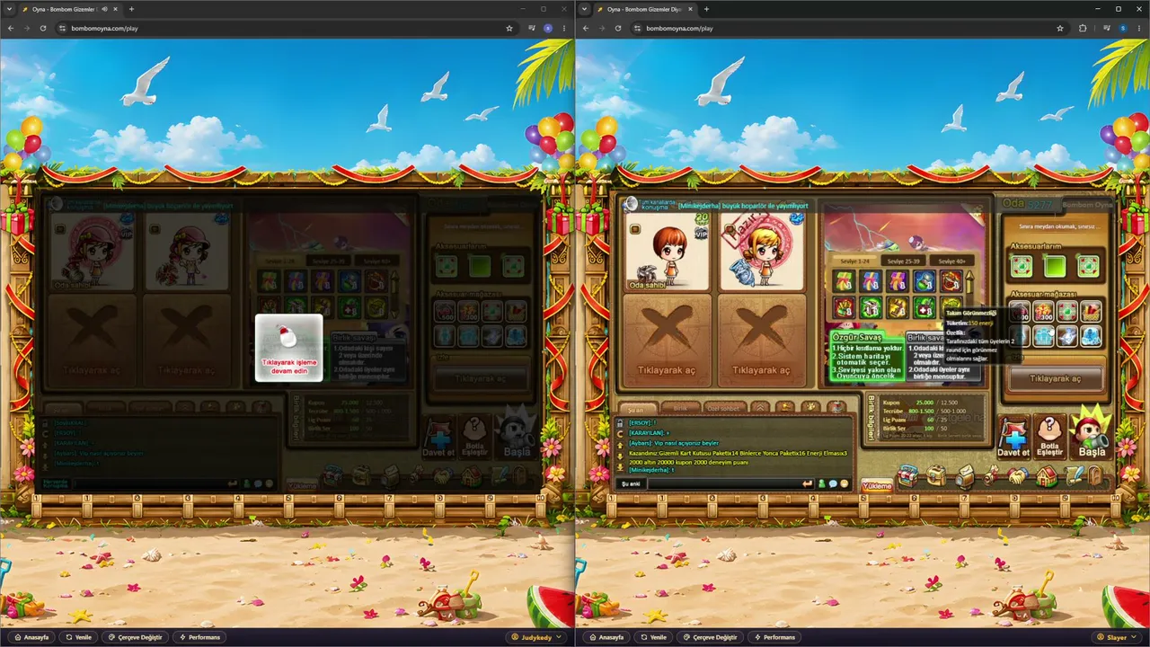Open the left browser's three-dot menu
1150x647 pixels.
coord(564,28)
